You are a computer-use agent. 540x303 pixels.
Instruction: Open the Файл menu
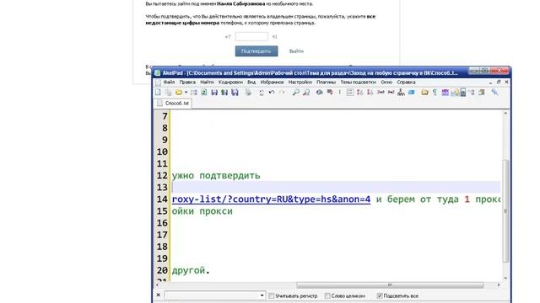[169, 82]
